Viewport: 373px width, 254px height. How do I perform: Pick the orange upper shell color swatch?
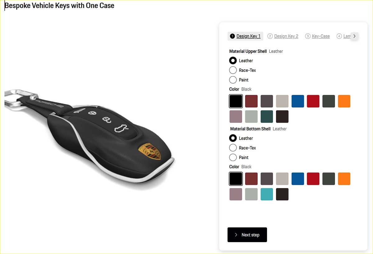tap(344, 101)
